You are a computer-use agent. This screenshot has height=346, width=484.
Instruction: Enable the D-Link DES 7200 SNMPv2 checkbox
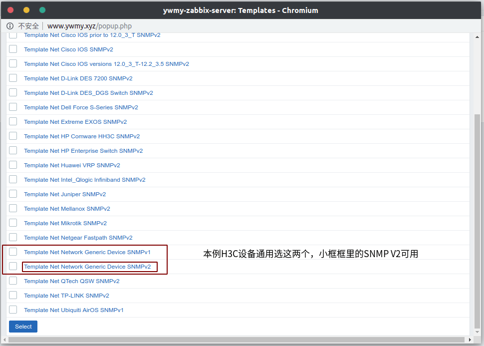coord(13,78)
